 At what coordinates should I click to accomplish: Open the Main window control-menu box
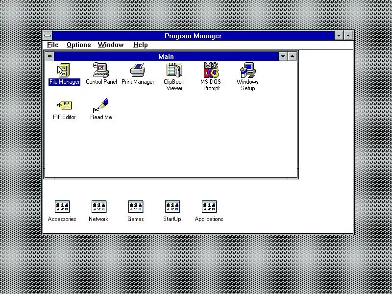(x=49, y=56)
